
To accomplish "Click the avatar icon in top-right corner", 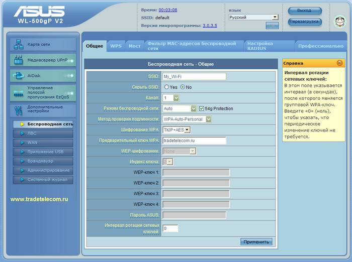I will (339, 22).
